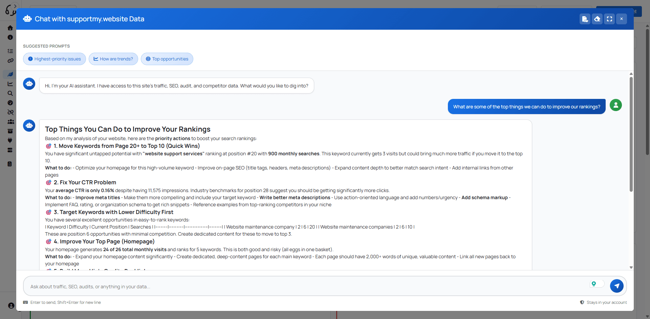Click the Move Keywords from Page 20+ heading
This screenshot has width=650, height=319.
(127, 146)
